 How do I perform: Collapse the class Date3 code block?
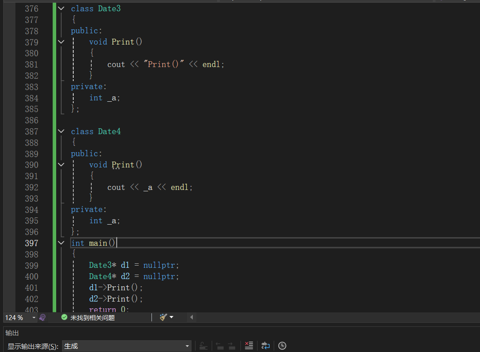click(61, 9)
